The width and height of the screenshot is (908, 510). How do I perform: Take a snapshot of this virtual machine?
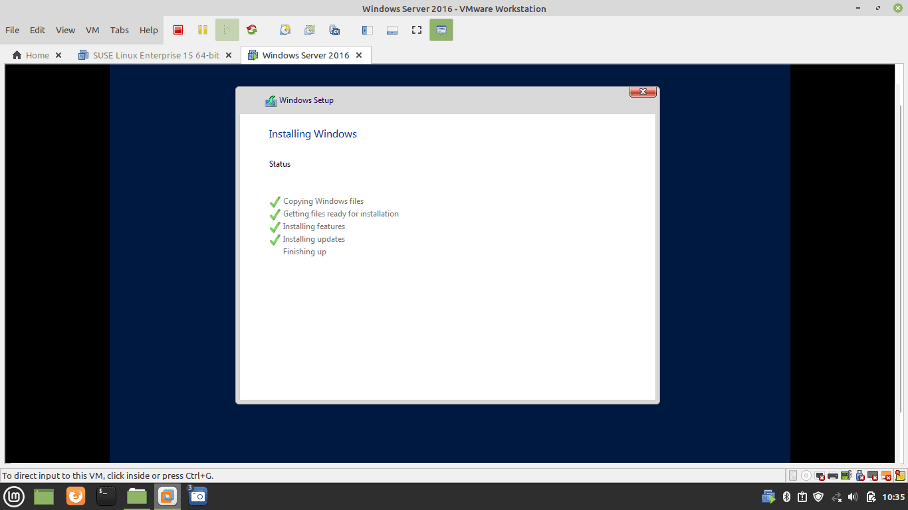(x=285, y=30)
